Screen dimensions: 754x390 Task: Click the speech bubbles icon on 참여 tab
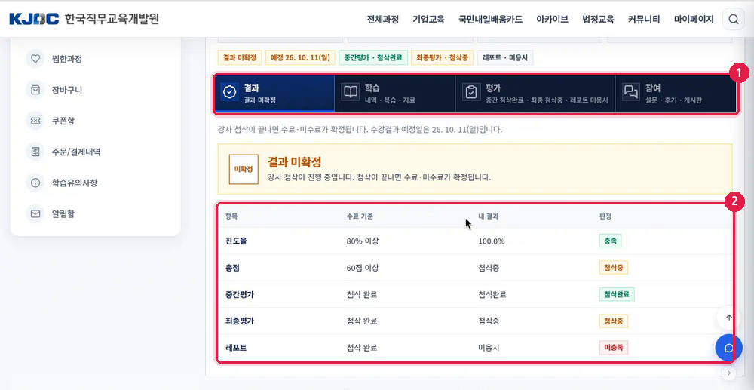coord(631,92)
